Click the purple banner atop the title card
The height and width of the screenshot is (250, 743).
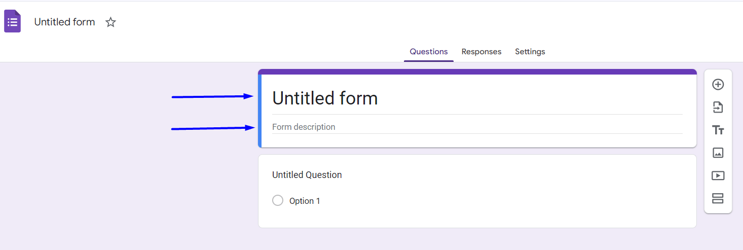coord(476,72)
